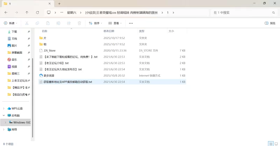
Task: Switch to large icons view in status bar
Action: click(276, 144)
